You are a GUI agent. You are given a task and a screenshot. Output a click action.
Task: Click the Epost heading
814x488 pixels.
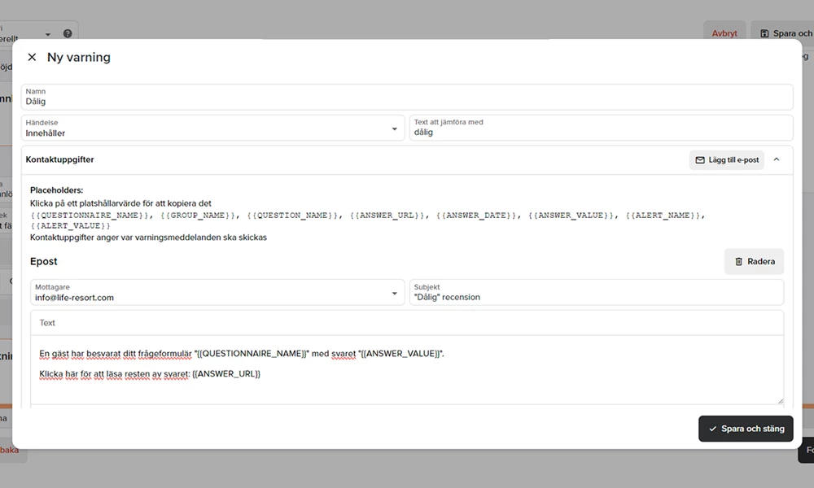pos(44,261)
